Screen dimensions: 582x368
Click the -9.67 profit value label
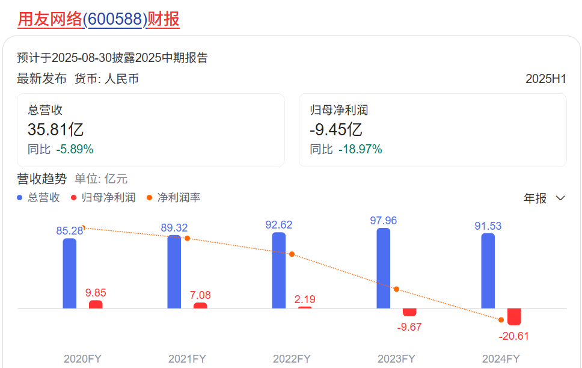click(409, 327)
